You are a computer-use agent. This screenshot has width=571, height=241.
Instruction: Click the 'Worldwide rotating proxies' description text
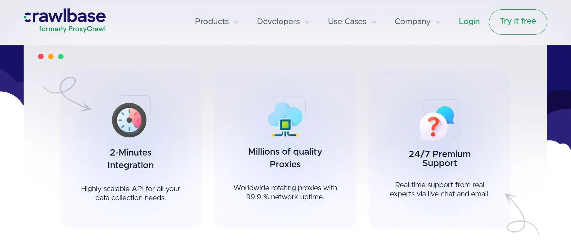point(285,192)
